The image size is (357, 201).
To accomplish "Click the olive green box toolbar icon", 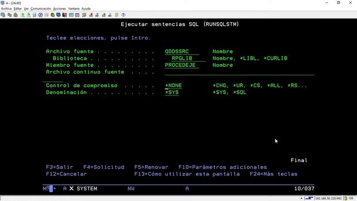I will coord(52,15).
